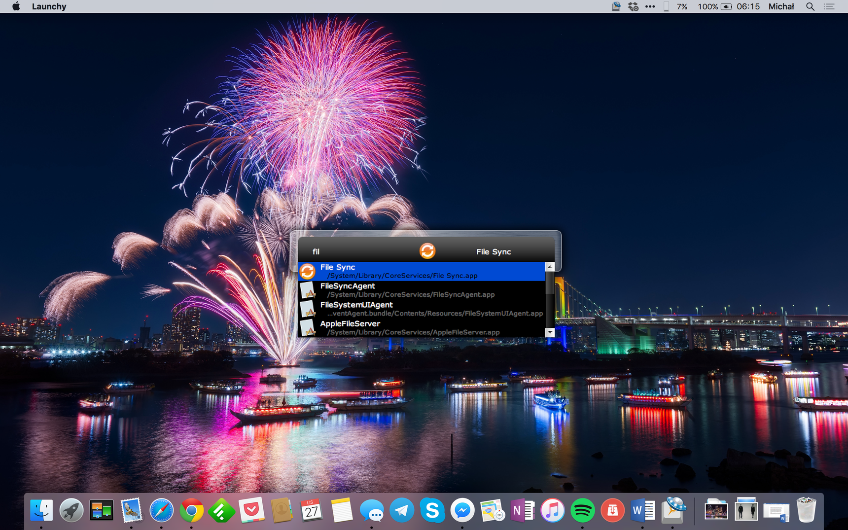
Task: Open the red downloader app in Dock
Action: tap(612, 510)
